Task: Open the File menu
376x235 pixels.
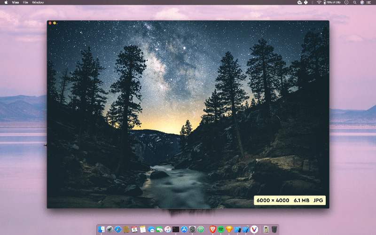Action: click(25, 2)
